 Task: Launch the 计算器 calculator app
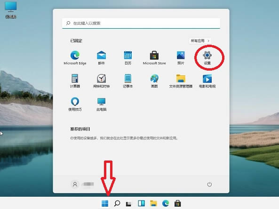tap(75, 81)
